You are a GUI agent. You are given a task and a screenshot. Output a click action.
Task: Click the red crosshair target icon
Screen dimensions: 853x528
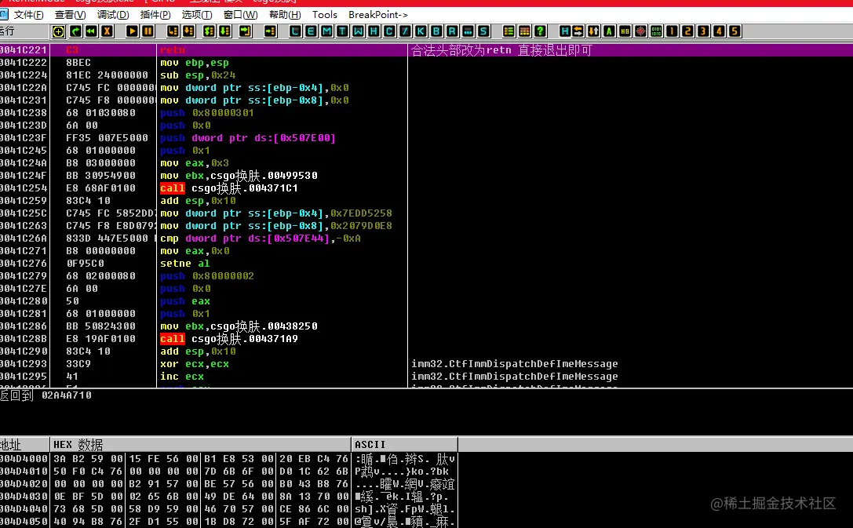coord(641,31)
